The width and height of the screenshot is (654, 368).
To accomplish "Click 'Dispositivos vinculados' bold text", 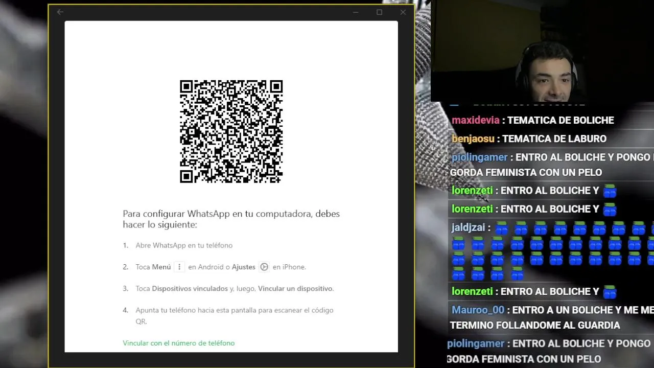I will [190, 288].
